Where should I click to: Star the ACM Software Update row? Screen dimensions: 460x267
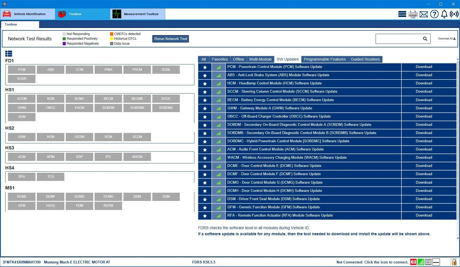[x=205, y=150]
